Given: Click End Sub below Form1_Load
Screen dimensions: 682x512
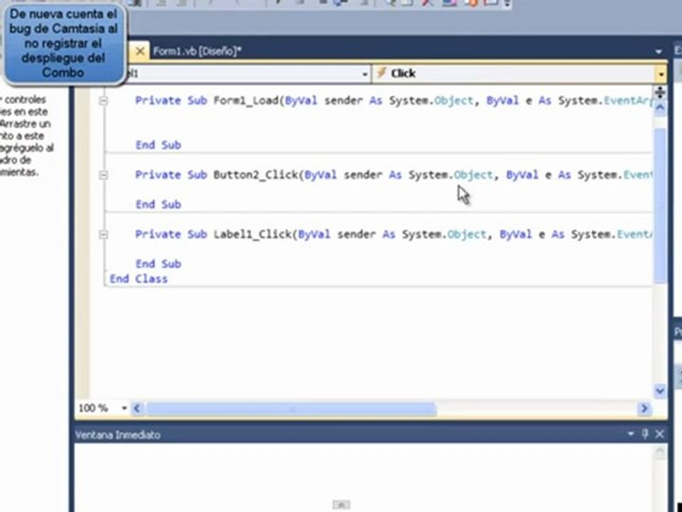Looking at the screenshot, I should point(158,145).
